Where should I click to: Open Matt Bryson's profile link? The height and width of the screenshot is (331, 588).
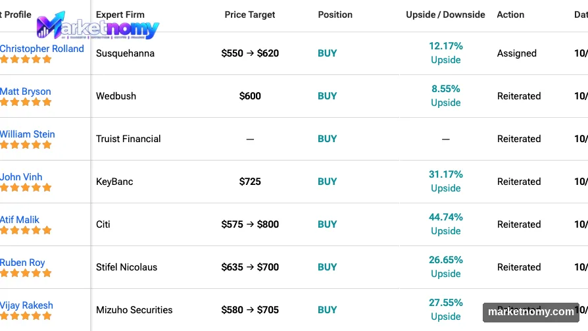[25, 91]
